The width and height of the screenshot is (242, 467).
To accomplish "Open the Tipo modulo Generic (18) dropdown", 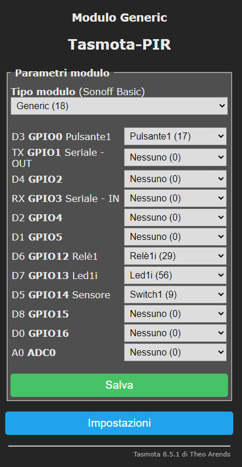I will (x=119, y=106).
